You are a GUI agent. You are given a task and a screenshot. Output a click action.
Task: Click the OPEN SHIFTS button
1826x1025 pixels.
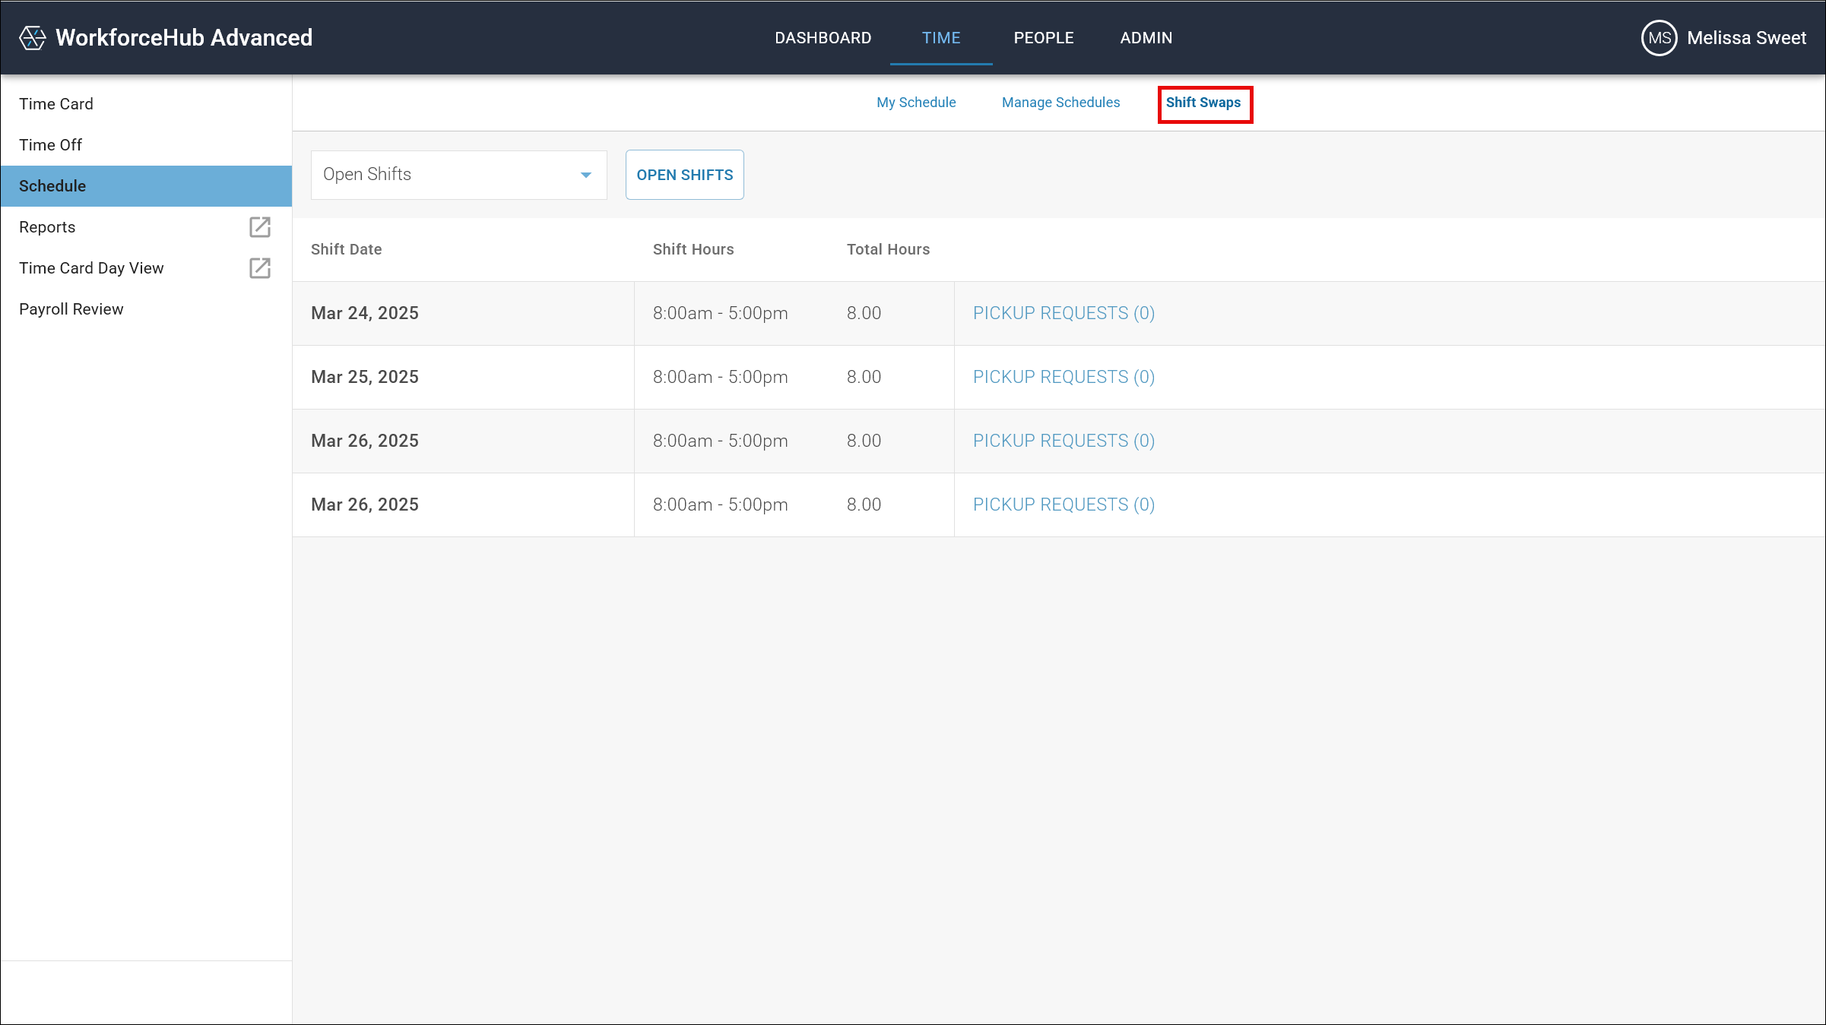pyautogui.click(x=683, y=174)
